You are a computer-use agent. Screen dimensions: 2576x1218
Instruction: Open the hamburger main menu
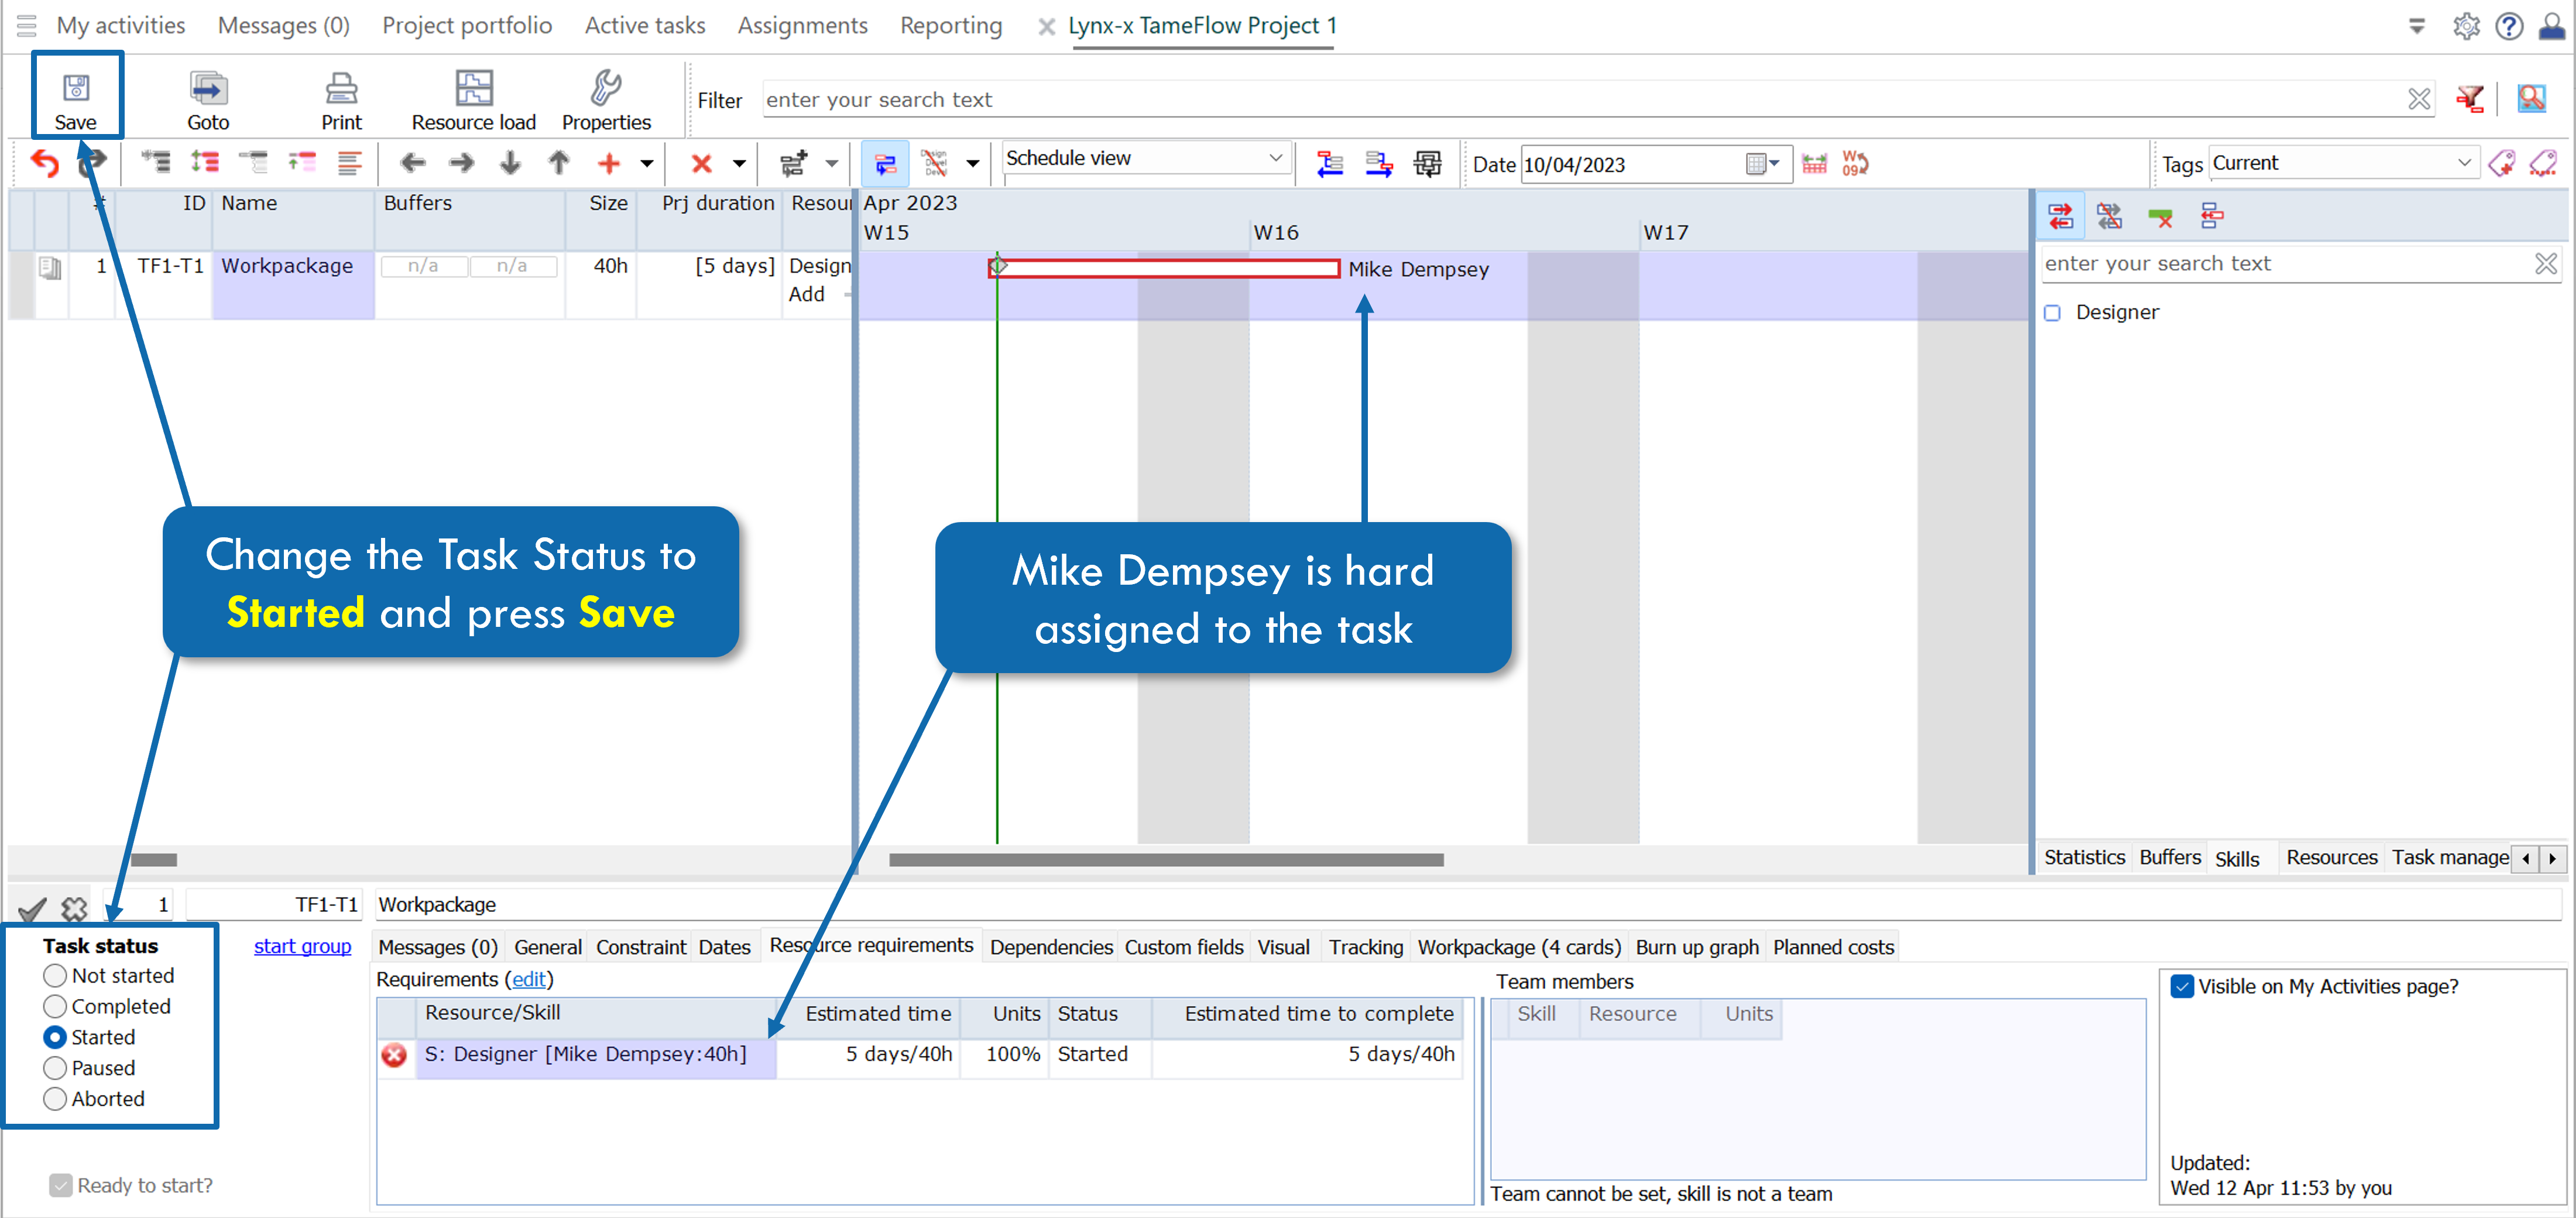pyautogui.click(x=26, y=25)
